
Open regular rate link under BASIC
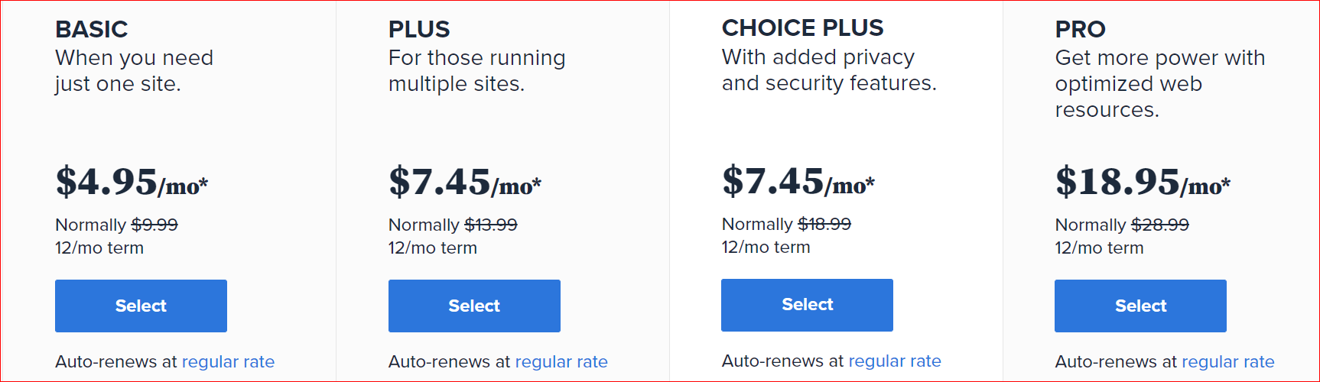tap(228, 361)
